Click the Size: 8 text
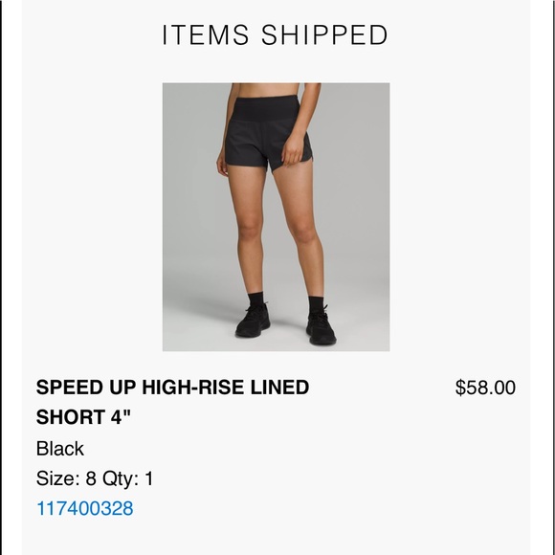Image resolution: width=555 pixels, height=555 pixels. click(66, 478)
